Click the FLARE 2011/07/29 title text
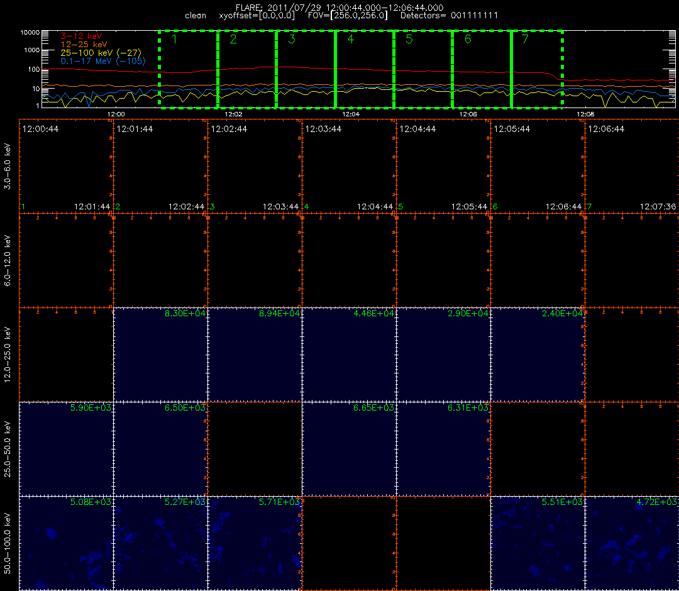The width and height of the screenshot is (679, 591). click(x=339, y=8)
